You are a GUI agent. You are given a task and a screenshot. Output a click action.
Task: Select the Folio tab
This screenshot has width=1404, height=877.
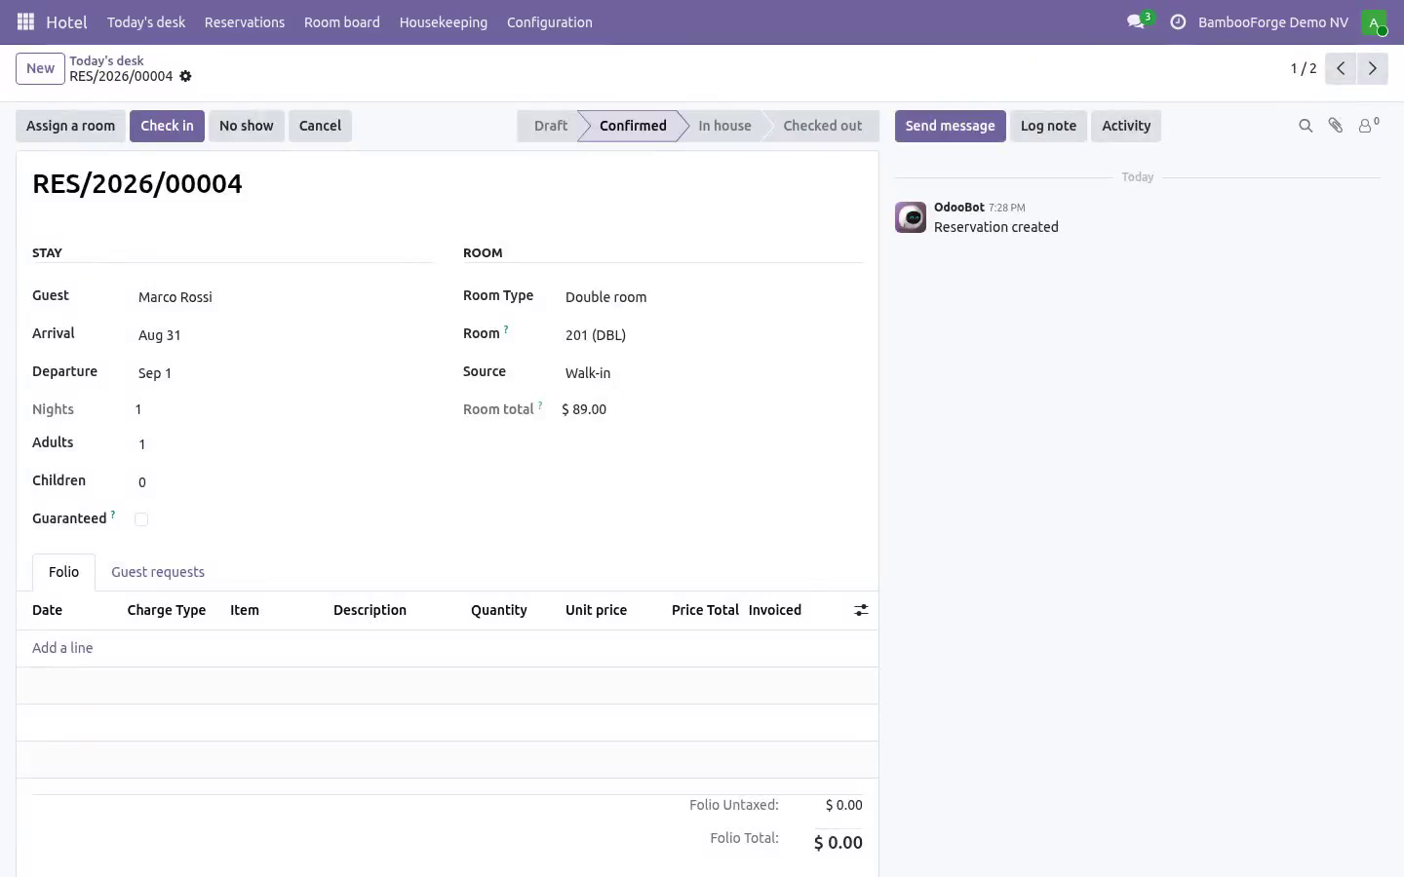tap(63, 572)
